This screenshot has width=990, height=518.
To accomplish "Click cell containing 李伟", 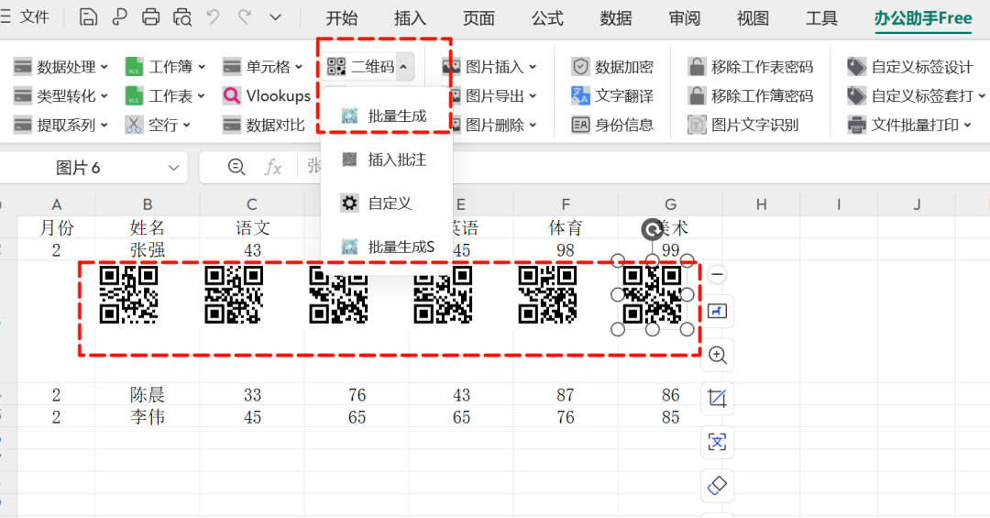I will (147, 417).
